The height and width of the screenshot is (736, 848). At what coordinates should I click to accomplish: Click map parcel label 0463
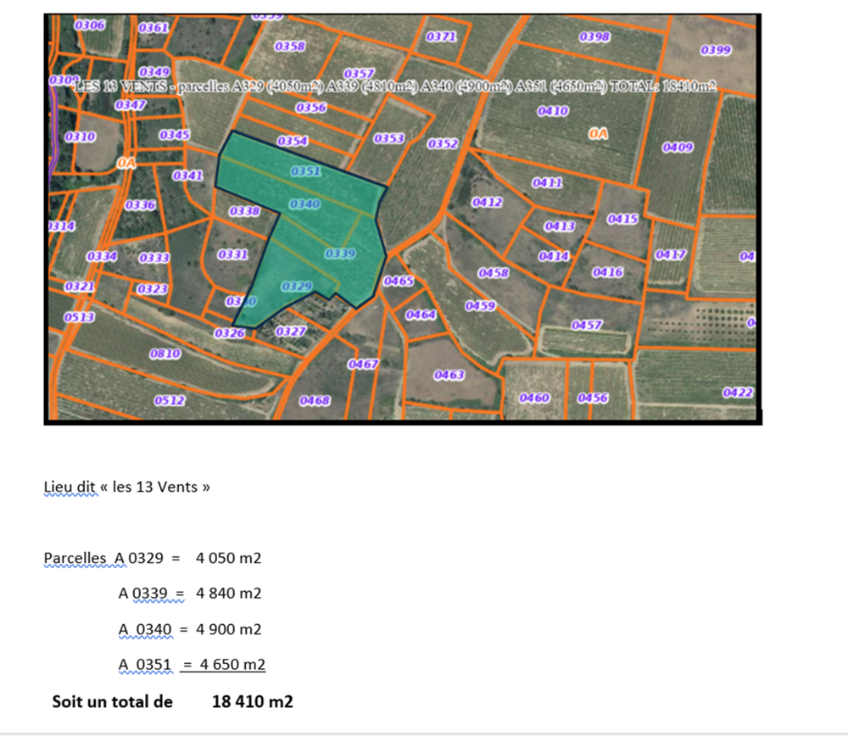pyautogui.click(x=449, y=375)
